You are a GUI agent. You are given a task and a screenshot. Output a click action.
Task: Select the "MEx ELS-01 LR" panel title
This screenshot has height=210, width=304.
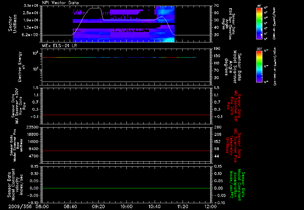click(59, 46)
